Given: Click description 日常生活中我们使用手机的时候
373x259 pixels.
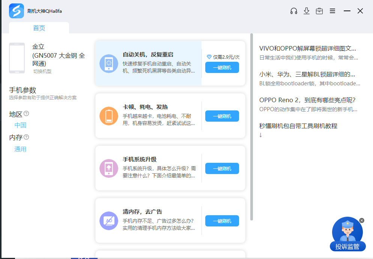Looking at the screenshot, I should (x=308, y=58).
